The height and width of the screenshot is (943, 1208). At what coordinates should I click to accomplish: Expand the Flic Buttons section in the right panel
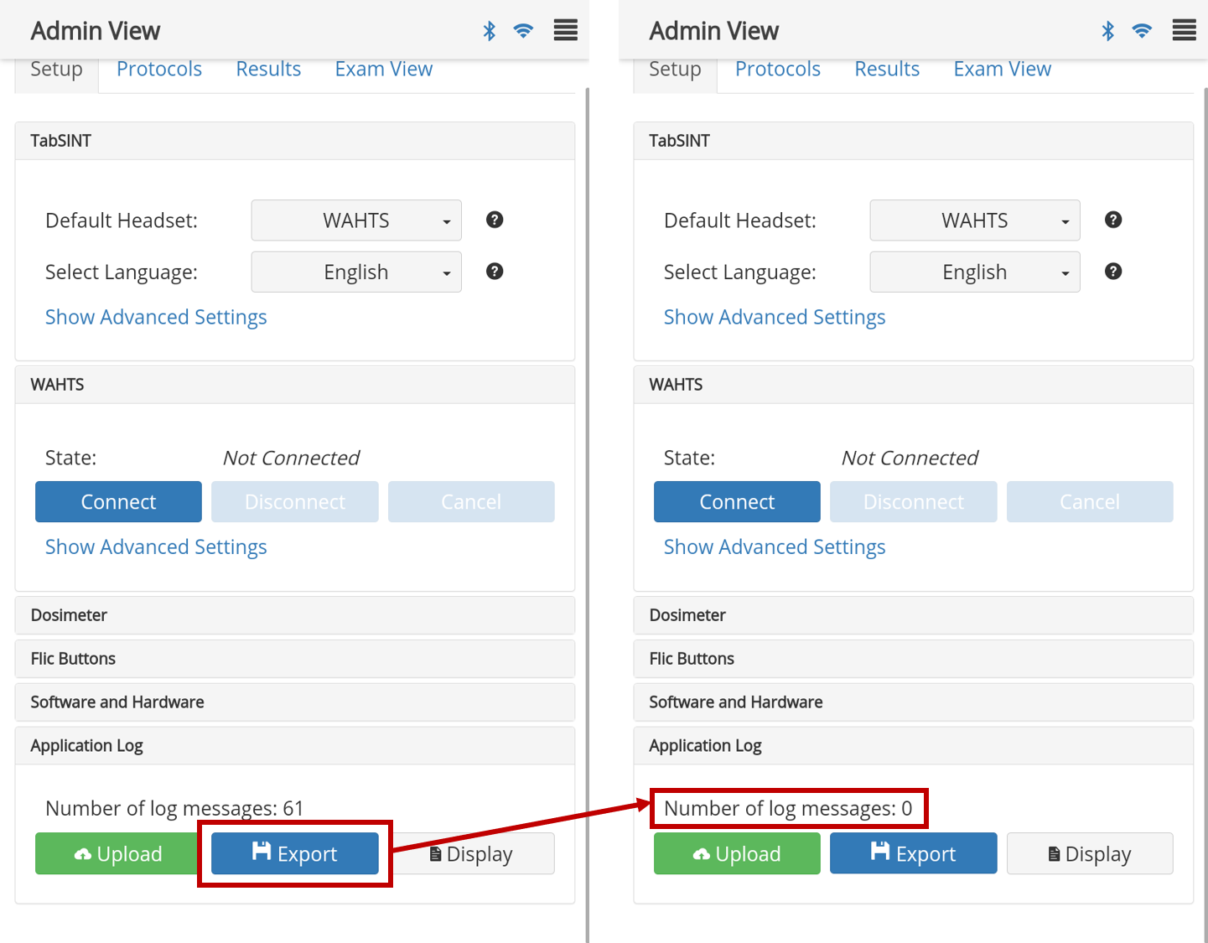click(x=913, y=659)
